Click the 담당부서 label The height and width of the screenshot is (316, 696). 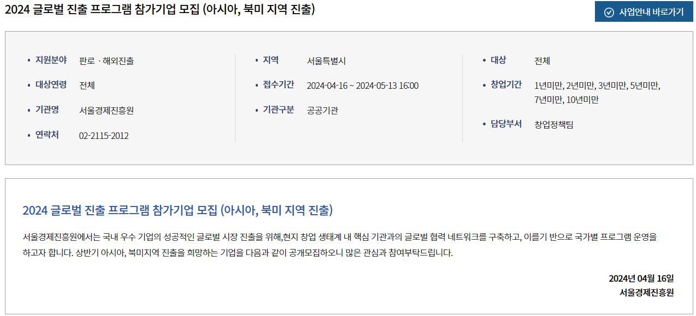506,124
